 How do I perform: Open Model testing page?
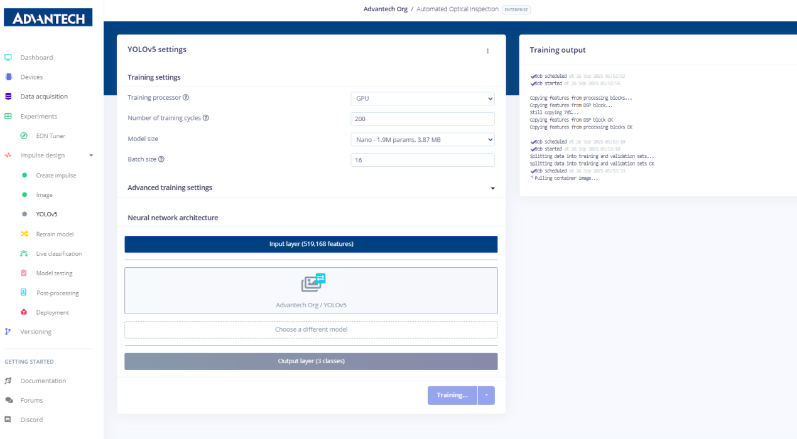tap(54, 273)
